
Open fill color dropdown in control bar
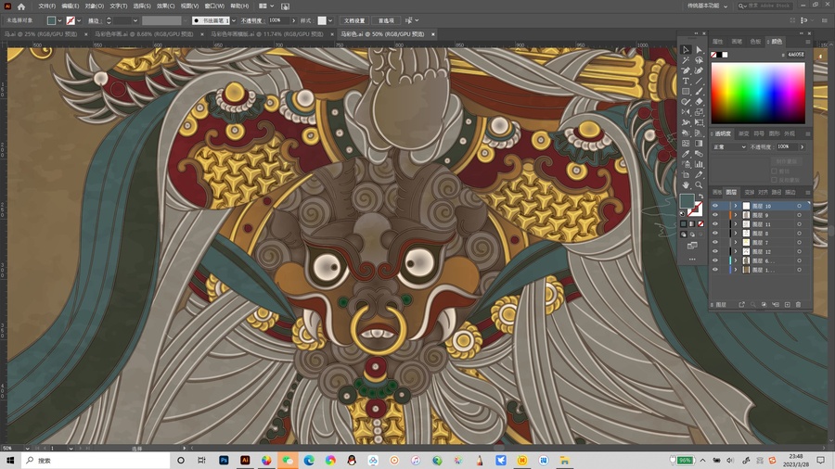pos(59,20)
